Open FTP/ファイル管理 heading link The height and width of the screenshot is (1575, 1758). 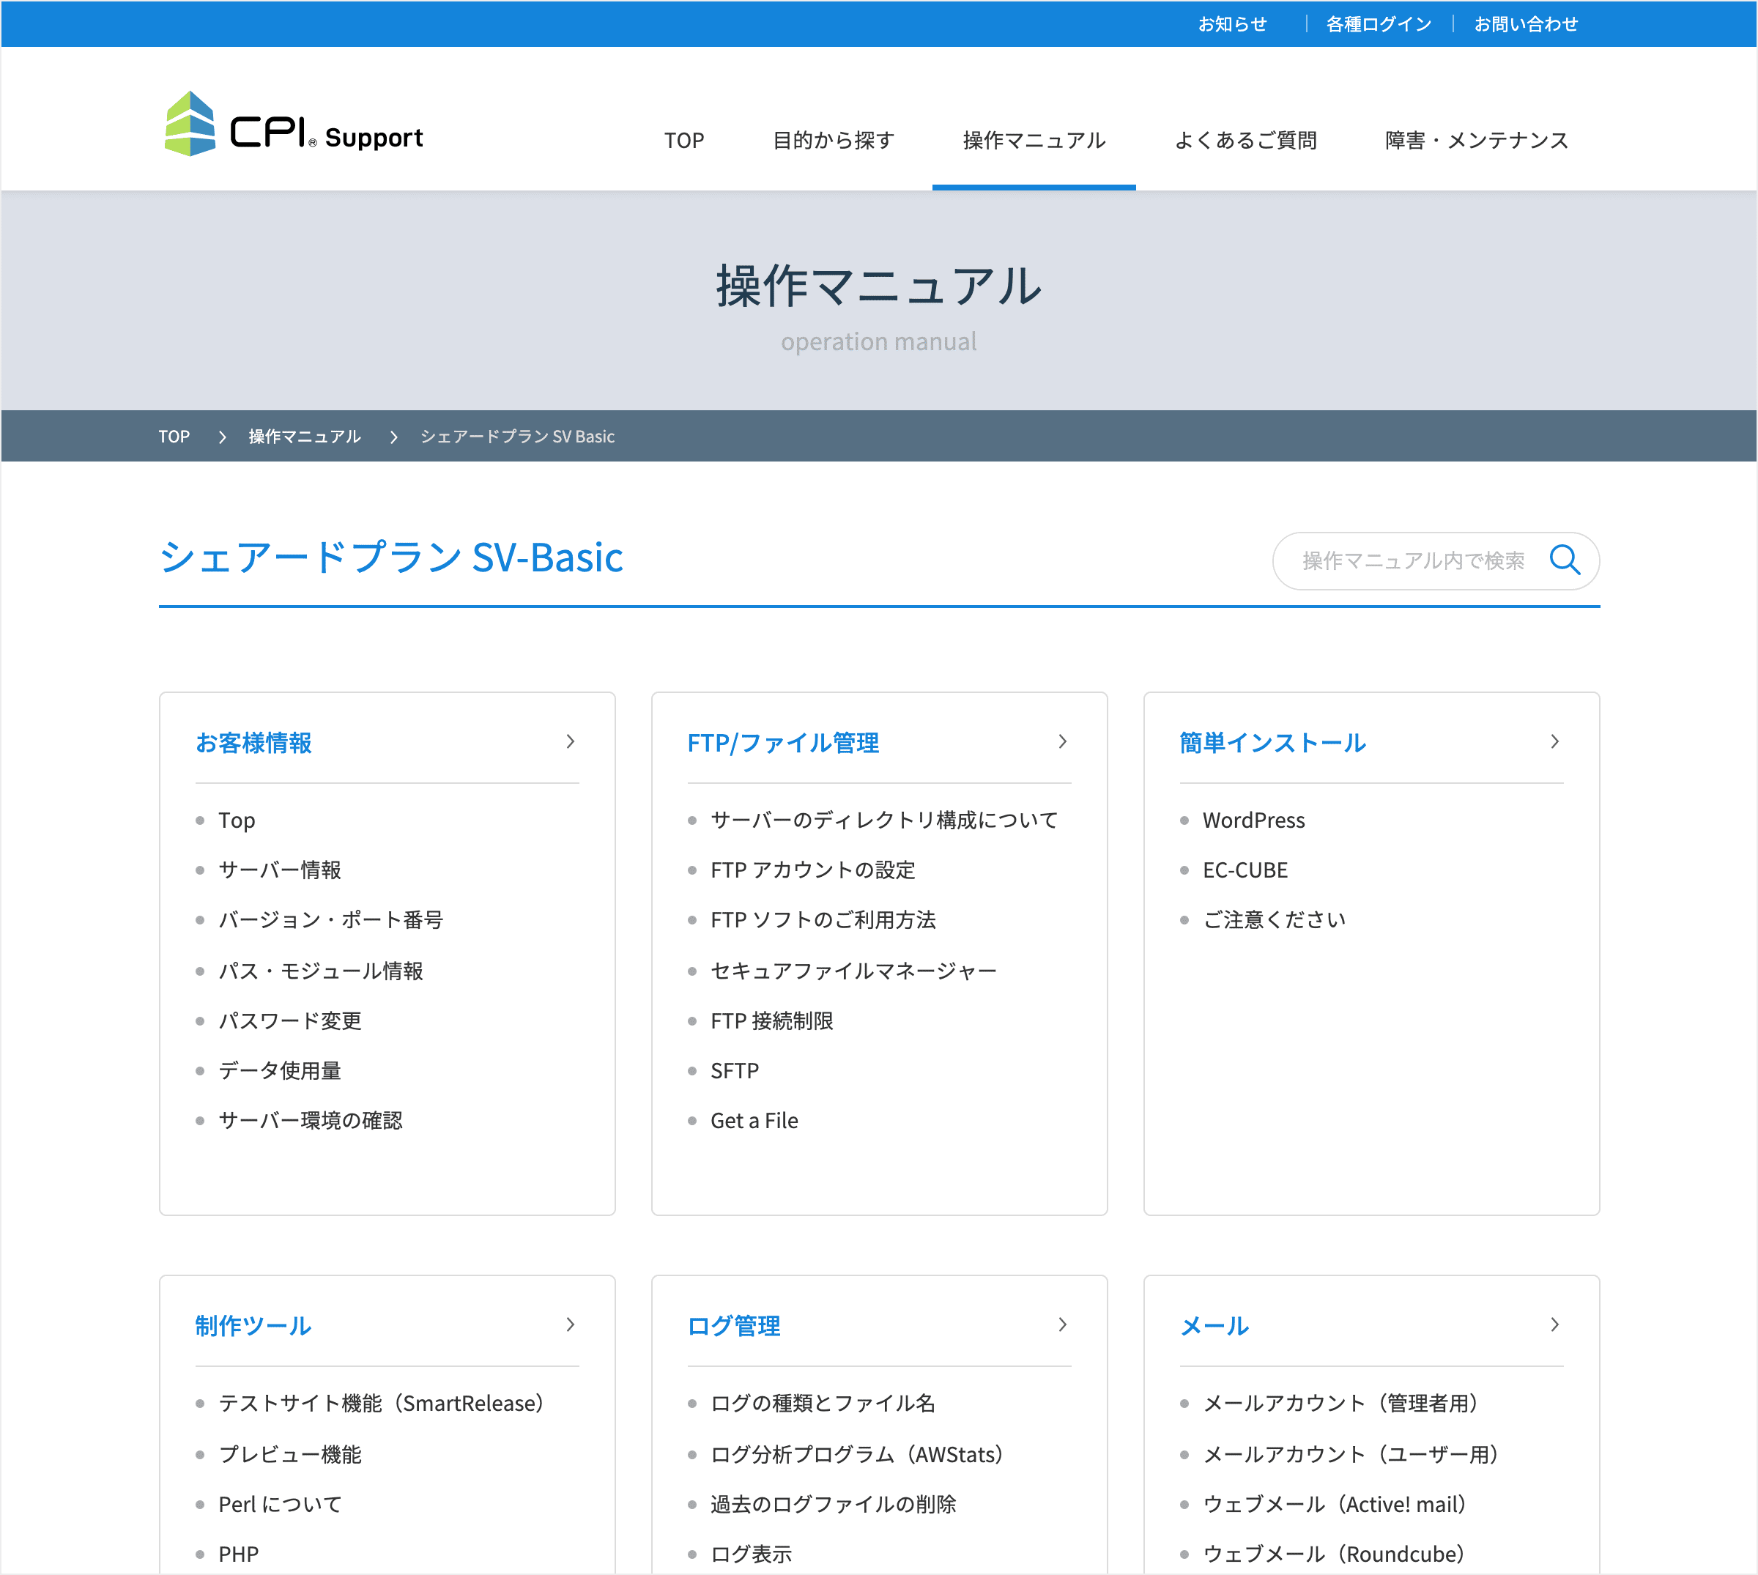(x=783, y=743)
